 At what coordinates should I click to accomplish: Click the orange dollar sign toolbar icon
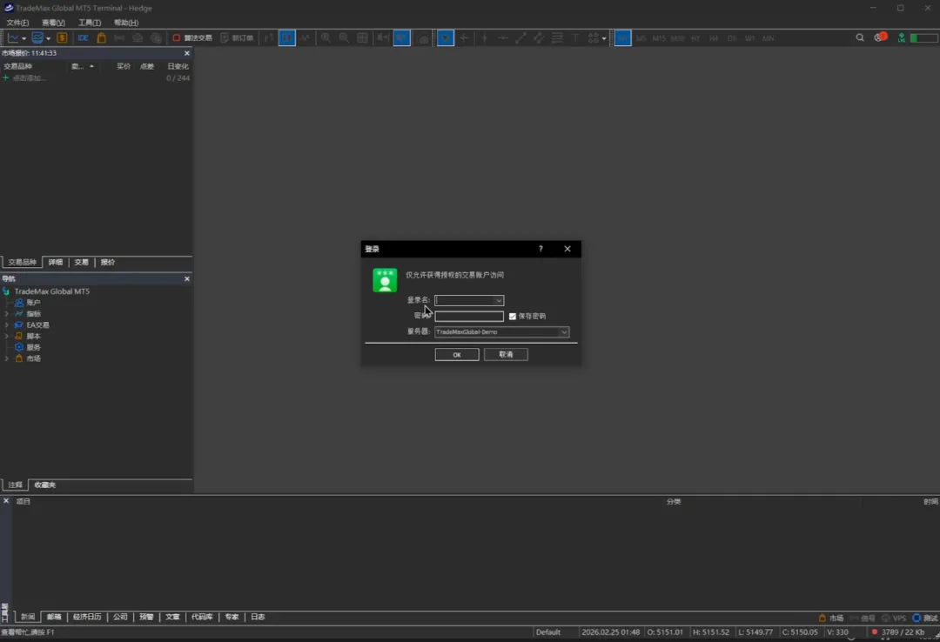pos(62,38)
